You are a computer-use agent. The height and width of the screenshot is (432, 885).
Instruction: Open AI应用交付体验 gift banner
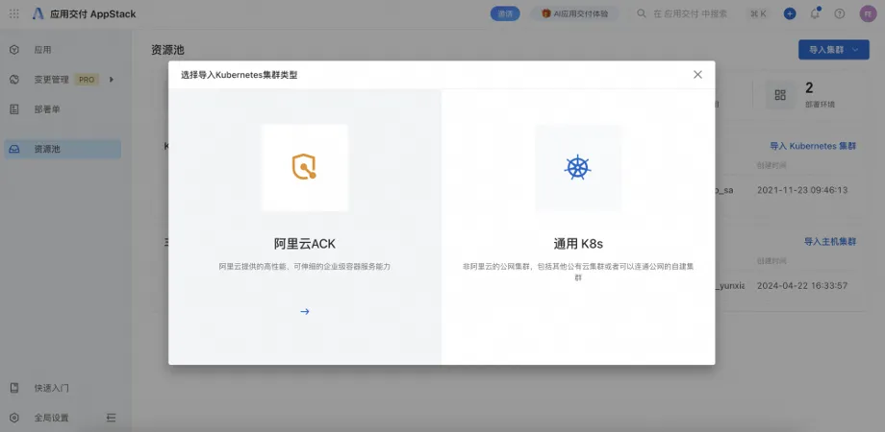[x=574, y=14]
